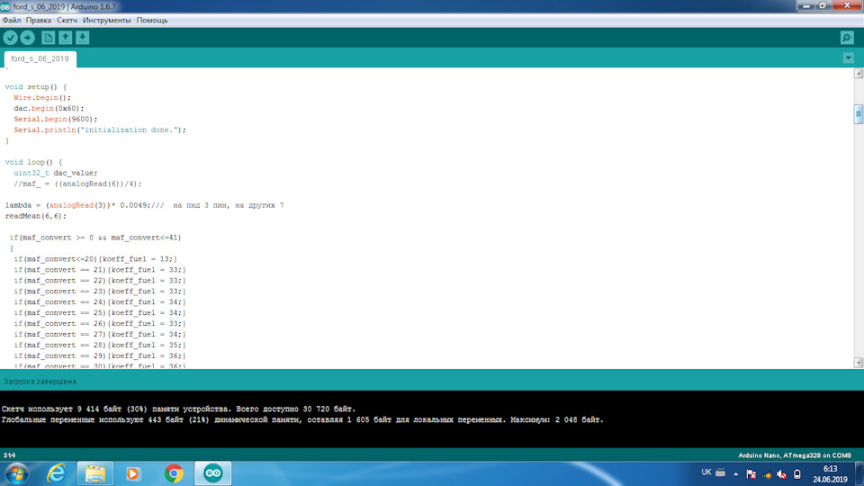
Task: Click the Upload sketch arrow icon
Action: click(x=27, y=38)
